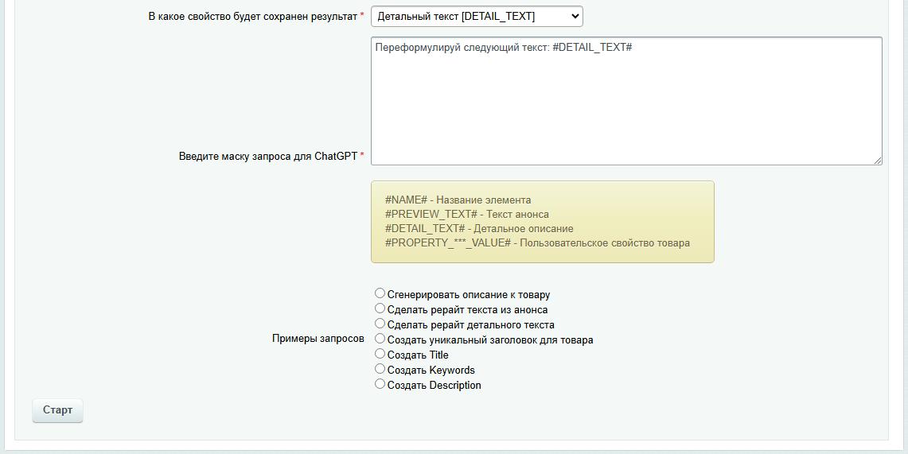Viewport: 908px width, 454px height.
Task: Click red asterisk next to result property label
Action: tap(362, 15)
